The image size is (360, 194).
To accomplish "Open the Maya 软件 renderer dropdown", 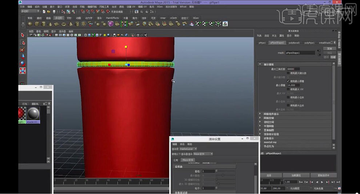I will pos(203,154).
